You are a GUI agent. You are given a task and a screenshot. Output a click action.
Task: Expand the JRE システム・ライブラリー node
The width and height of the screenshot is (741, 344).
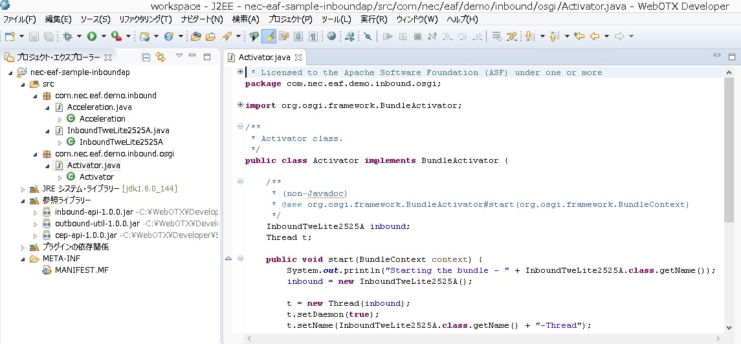[x=23, y=189]
